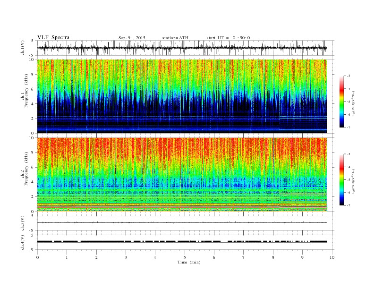
Task: Click the "1" tick on the time axis
Action: (67, 257)
